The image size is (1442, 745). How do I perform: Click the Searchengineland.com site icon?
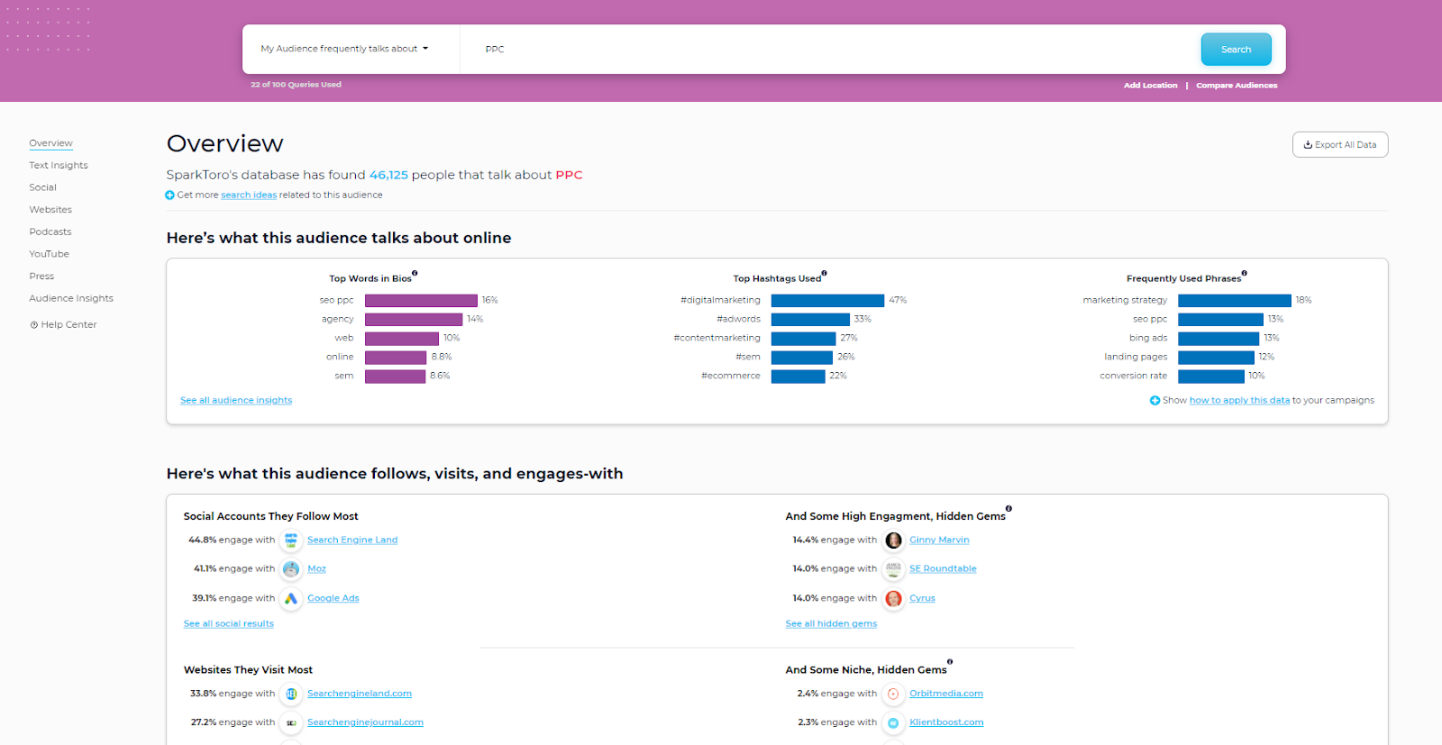point(291,694)
